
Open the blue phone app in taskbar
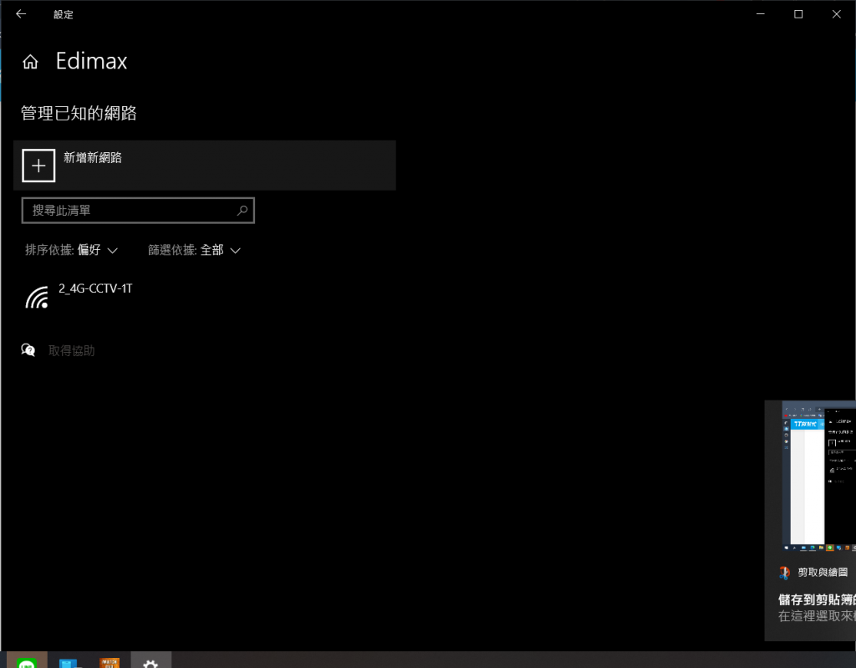(x=69, y=663)
